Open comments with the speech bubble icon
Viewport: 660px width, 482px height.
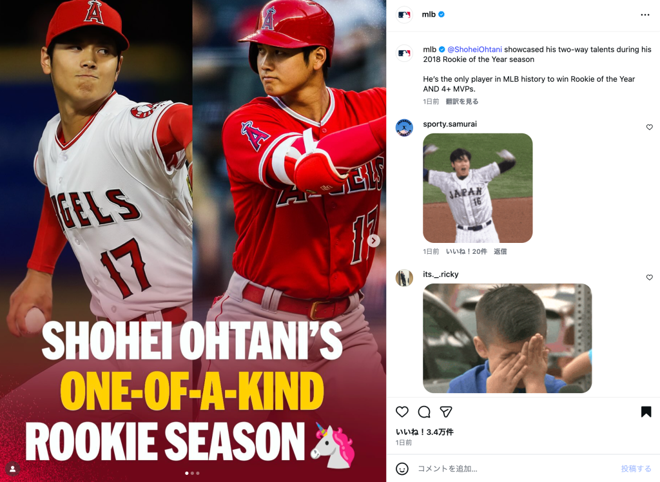(424, 412)
